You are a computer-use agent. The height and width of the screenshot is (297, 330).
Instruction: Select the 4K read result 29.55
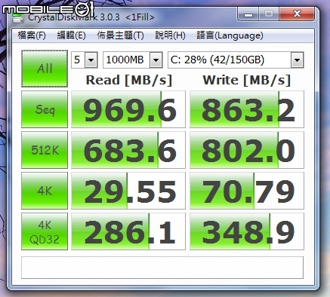[128, 191]
